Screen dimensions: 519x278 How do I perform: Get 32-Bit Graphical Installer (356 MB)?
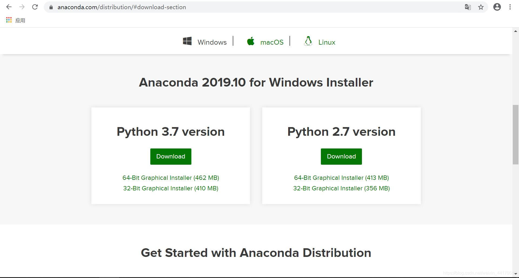[341, 188]
